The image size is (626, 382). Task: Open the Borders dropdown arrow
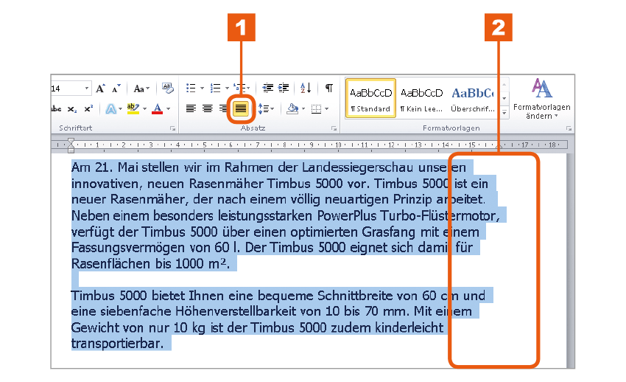pos(326,109)
